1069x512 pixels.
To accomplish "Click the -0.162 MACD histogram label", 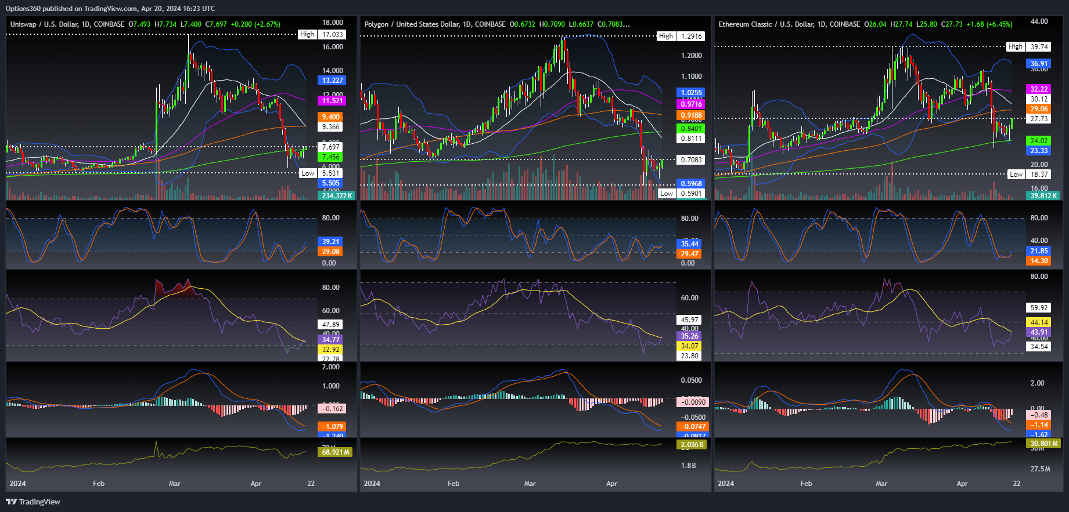I will click(x=332, y=409).
